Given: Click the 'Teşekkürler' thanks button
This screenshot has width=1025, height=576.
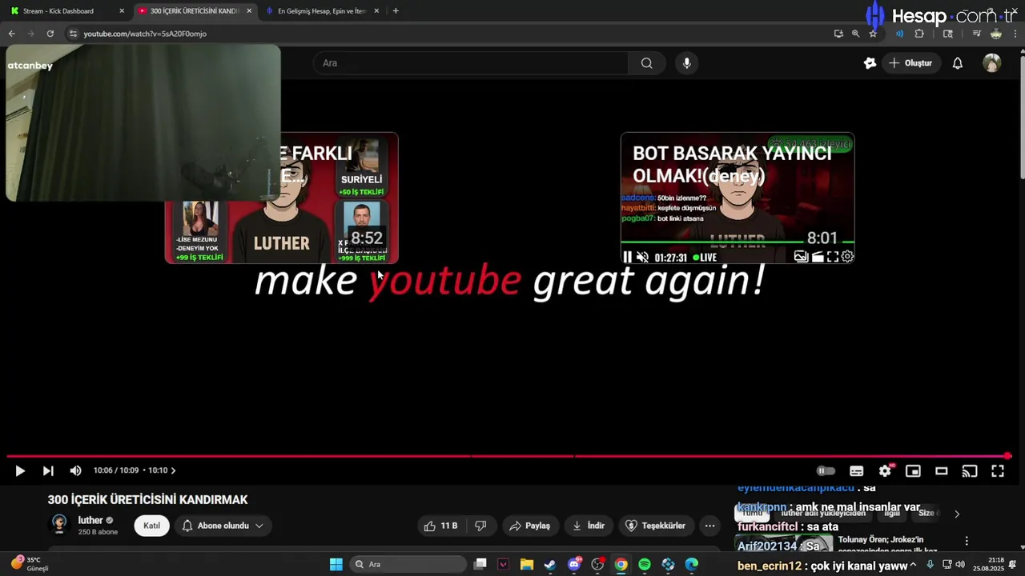Looking at the screenshot, I should coord(655,526).
